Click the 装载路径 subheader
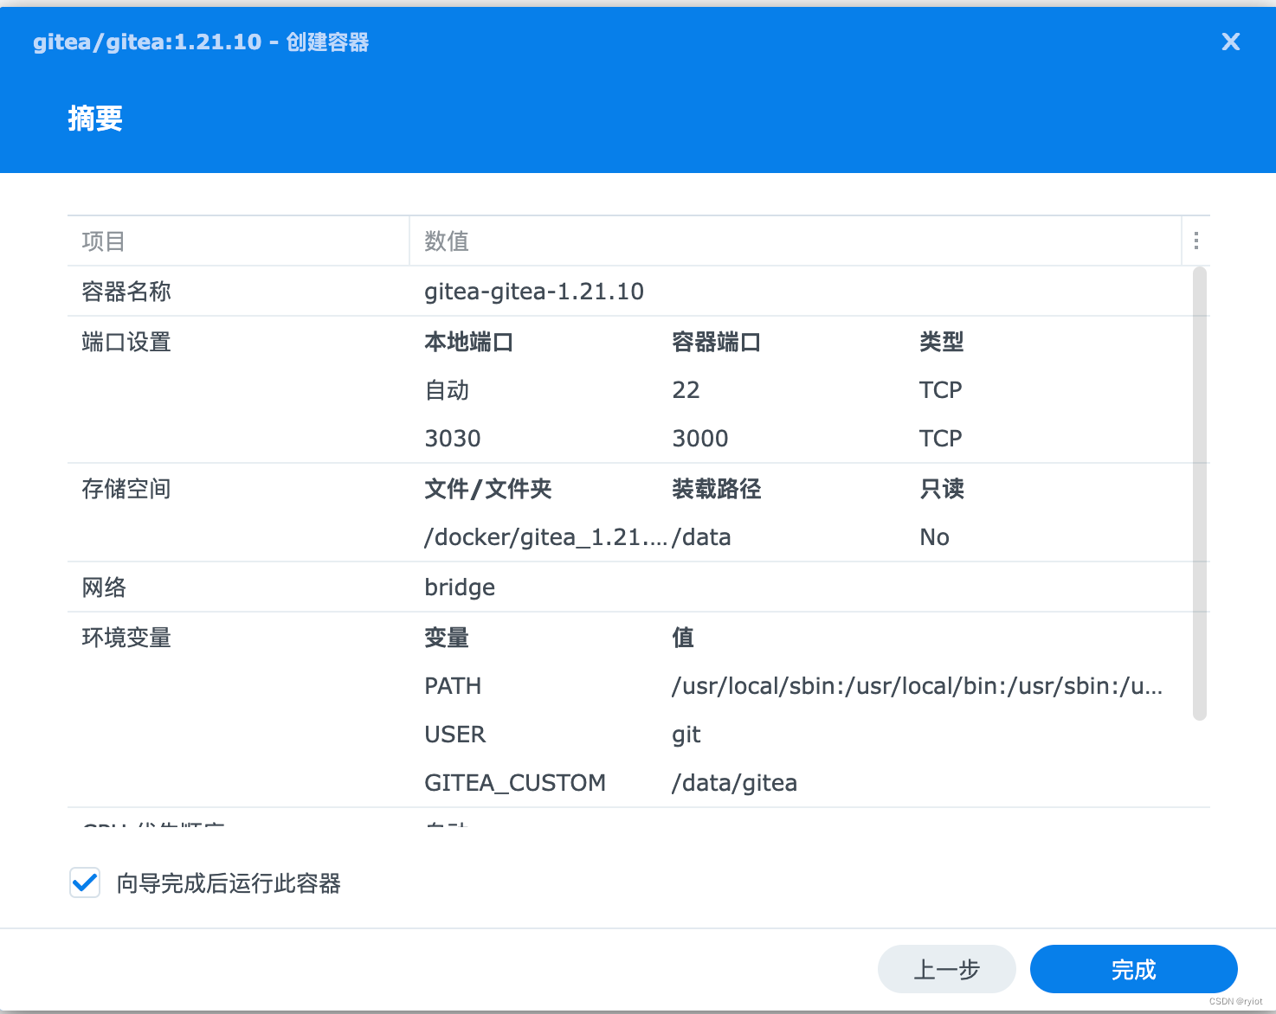Screen dimensions: 1276x1014 click(717, 489)
